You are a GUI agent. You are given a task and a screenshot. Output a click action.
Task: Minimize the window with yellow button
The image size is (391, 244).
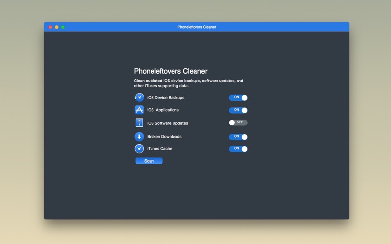point(57,27)
